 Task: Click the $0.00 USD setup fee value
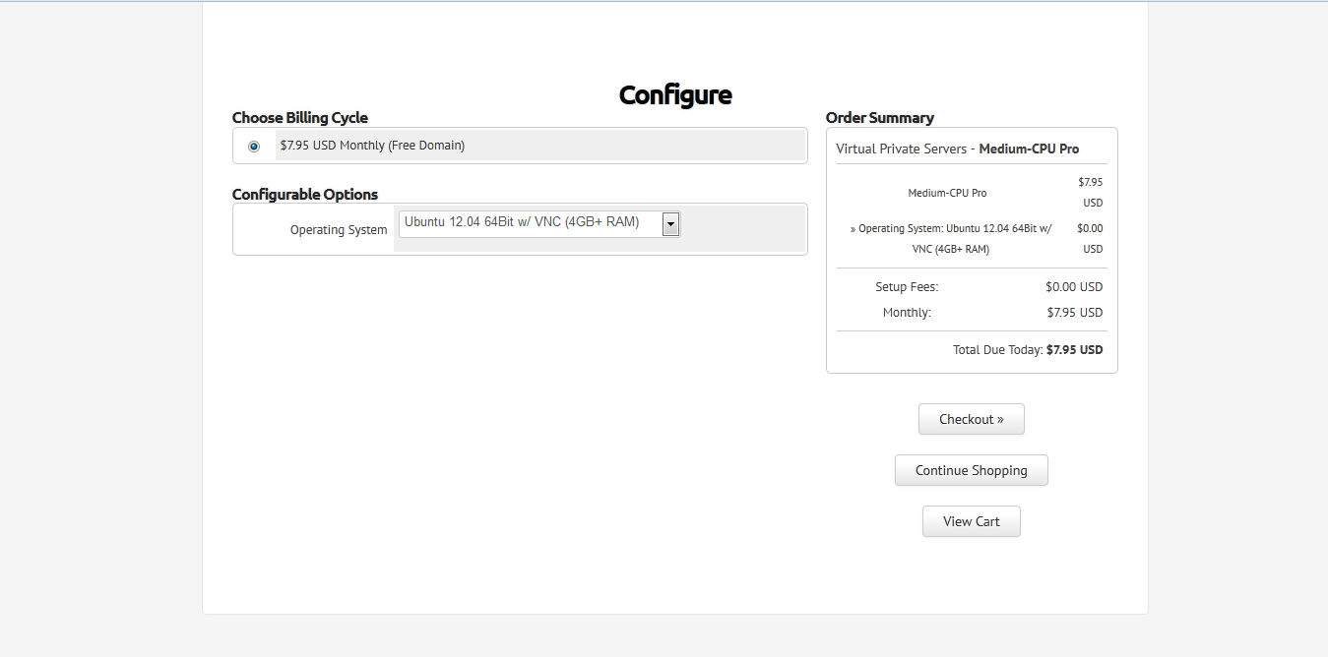[1074, 287]
